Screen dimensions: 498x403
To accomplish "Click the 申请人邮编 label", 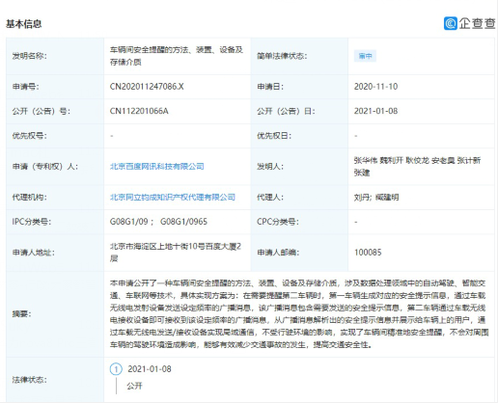I will pos(278,253).
